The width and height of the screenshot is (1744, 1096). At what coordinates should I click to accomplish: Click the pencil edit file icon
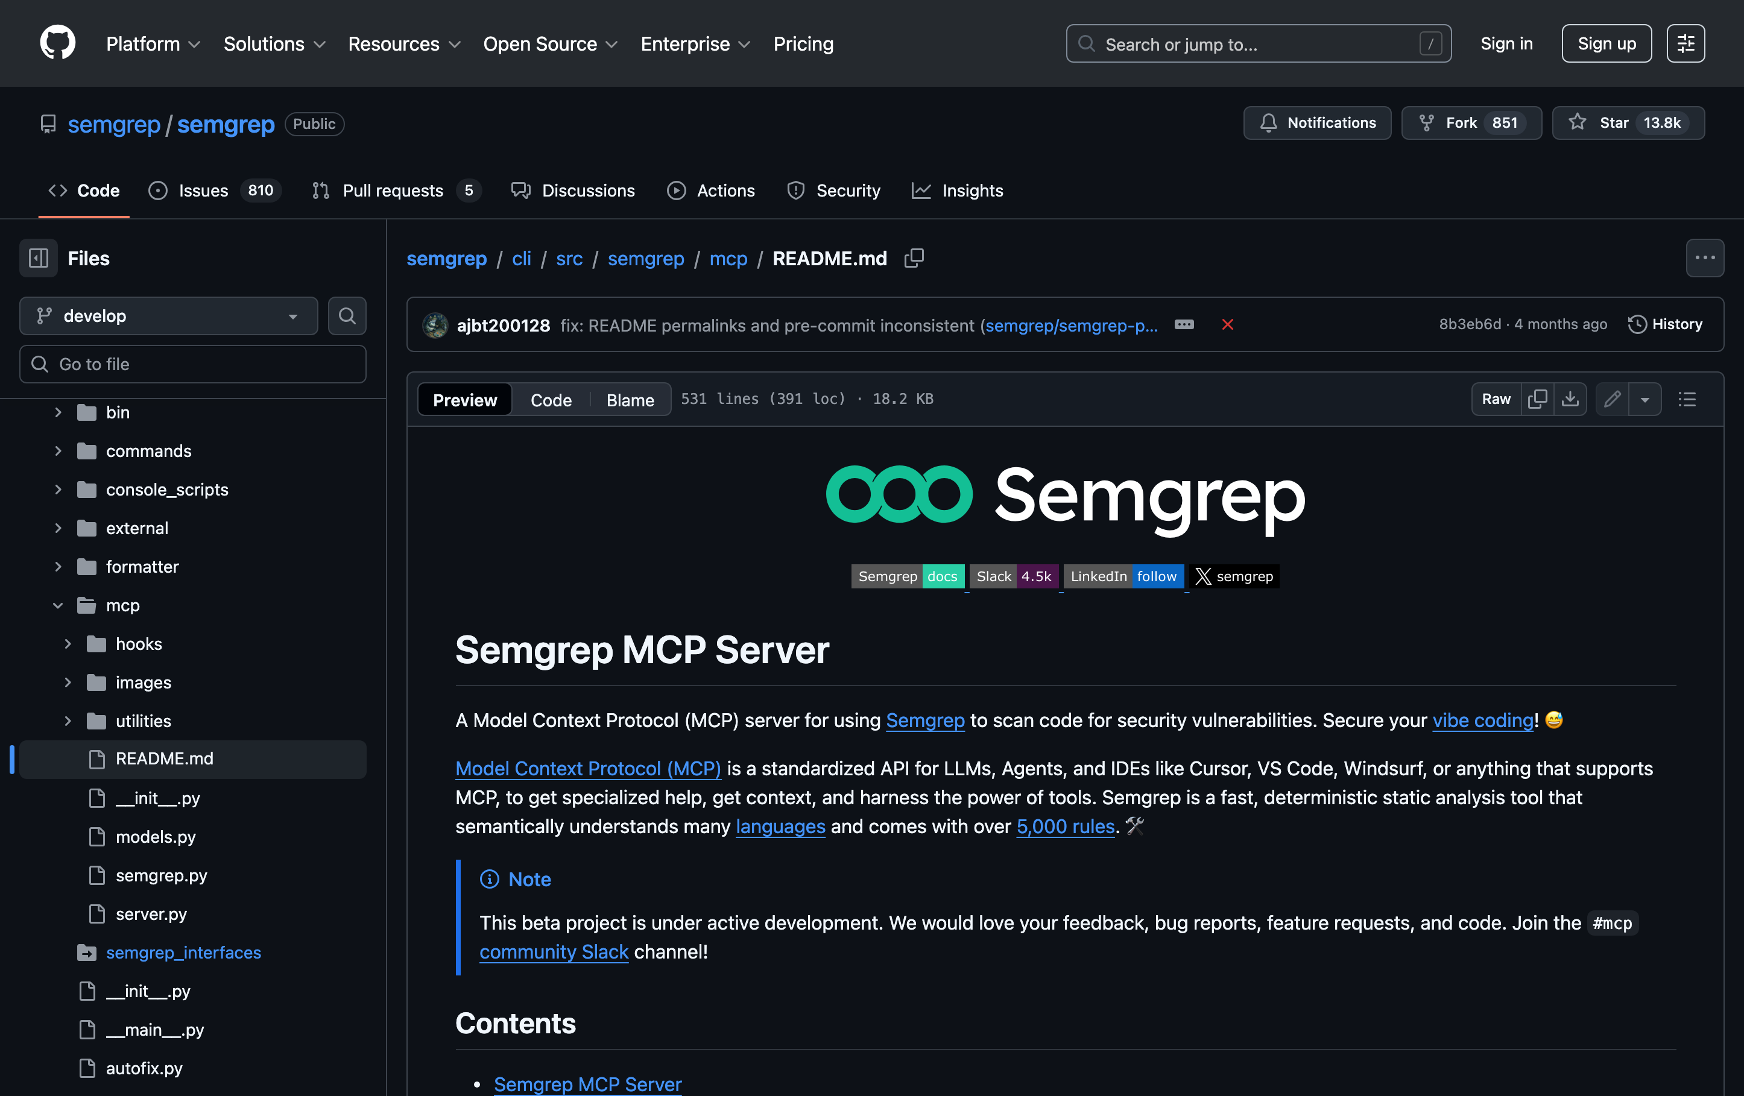(x=1612, y=399)
